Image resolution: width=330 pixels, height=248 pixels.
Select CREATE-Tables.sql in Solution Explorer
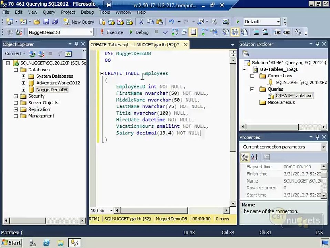pyautogui.click(x=295, y=96)
